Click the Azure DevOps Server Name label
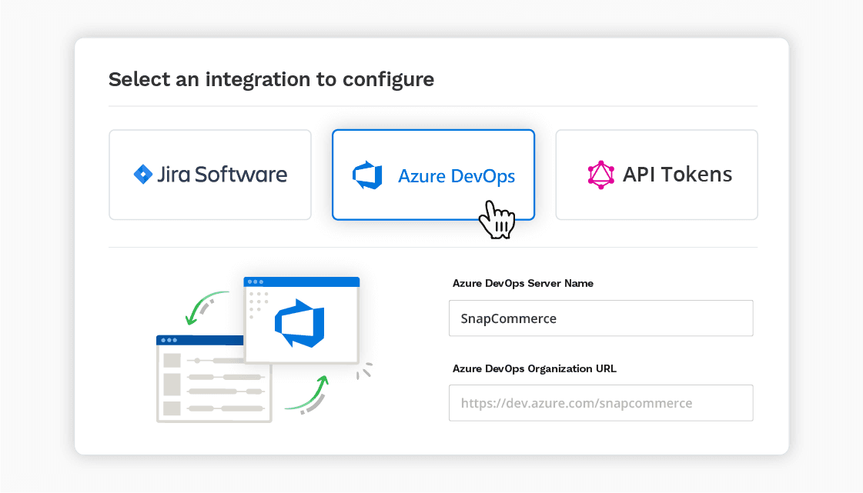 [x=523, y=283]
